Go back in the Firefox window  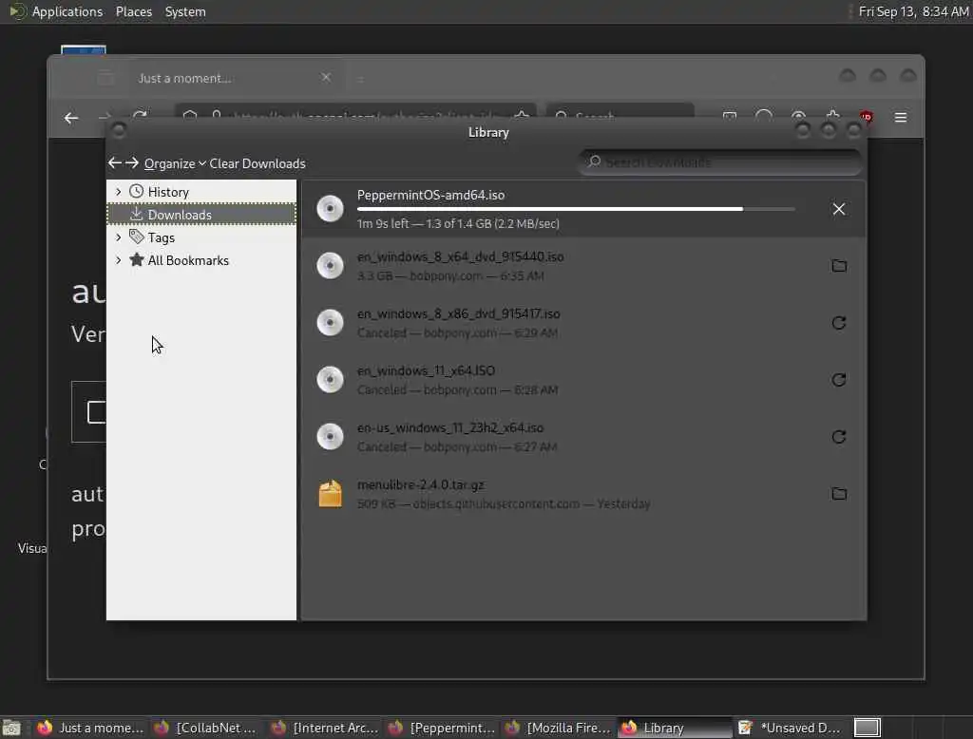point(71,118)
